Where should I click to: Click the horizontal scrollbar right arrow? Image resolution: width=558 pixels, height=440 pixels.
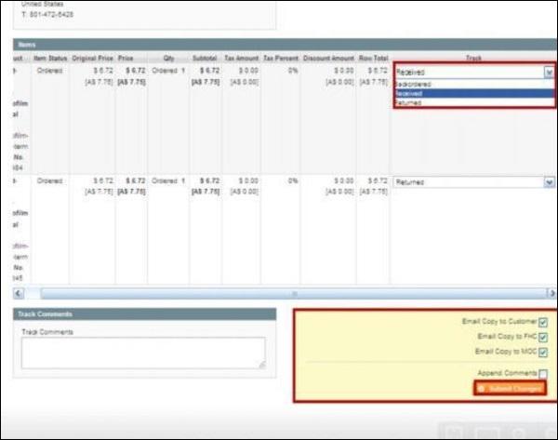click(551, 293)
